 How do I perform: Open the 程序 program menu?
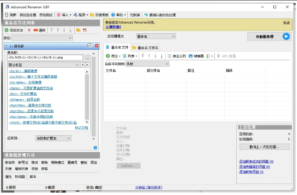pos(81,15)
